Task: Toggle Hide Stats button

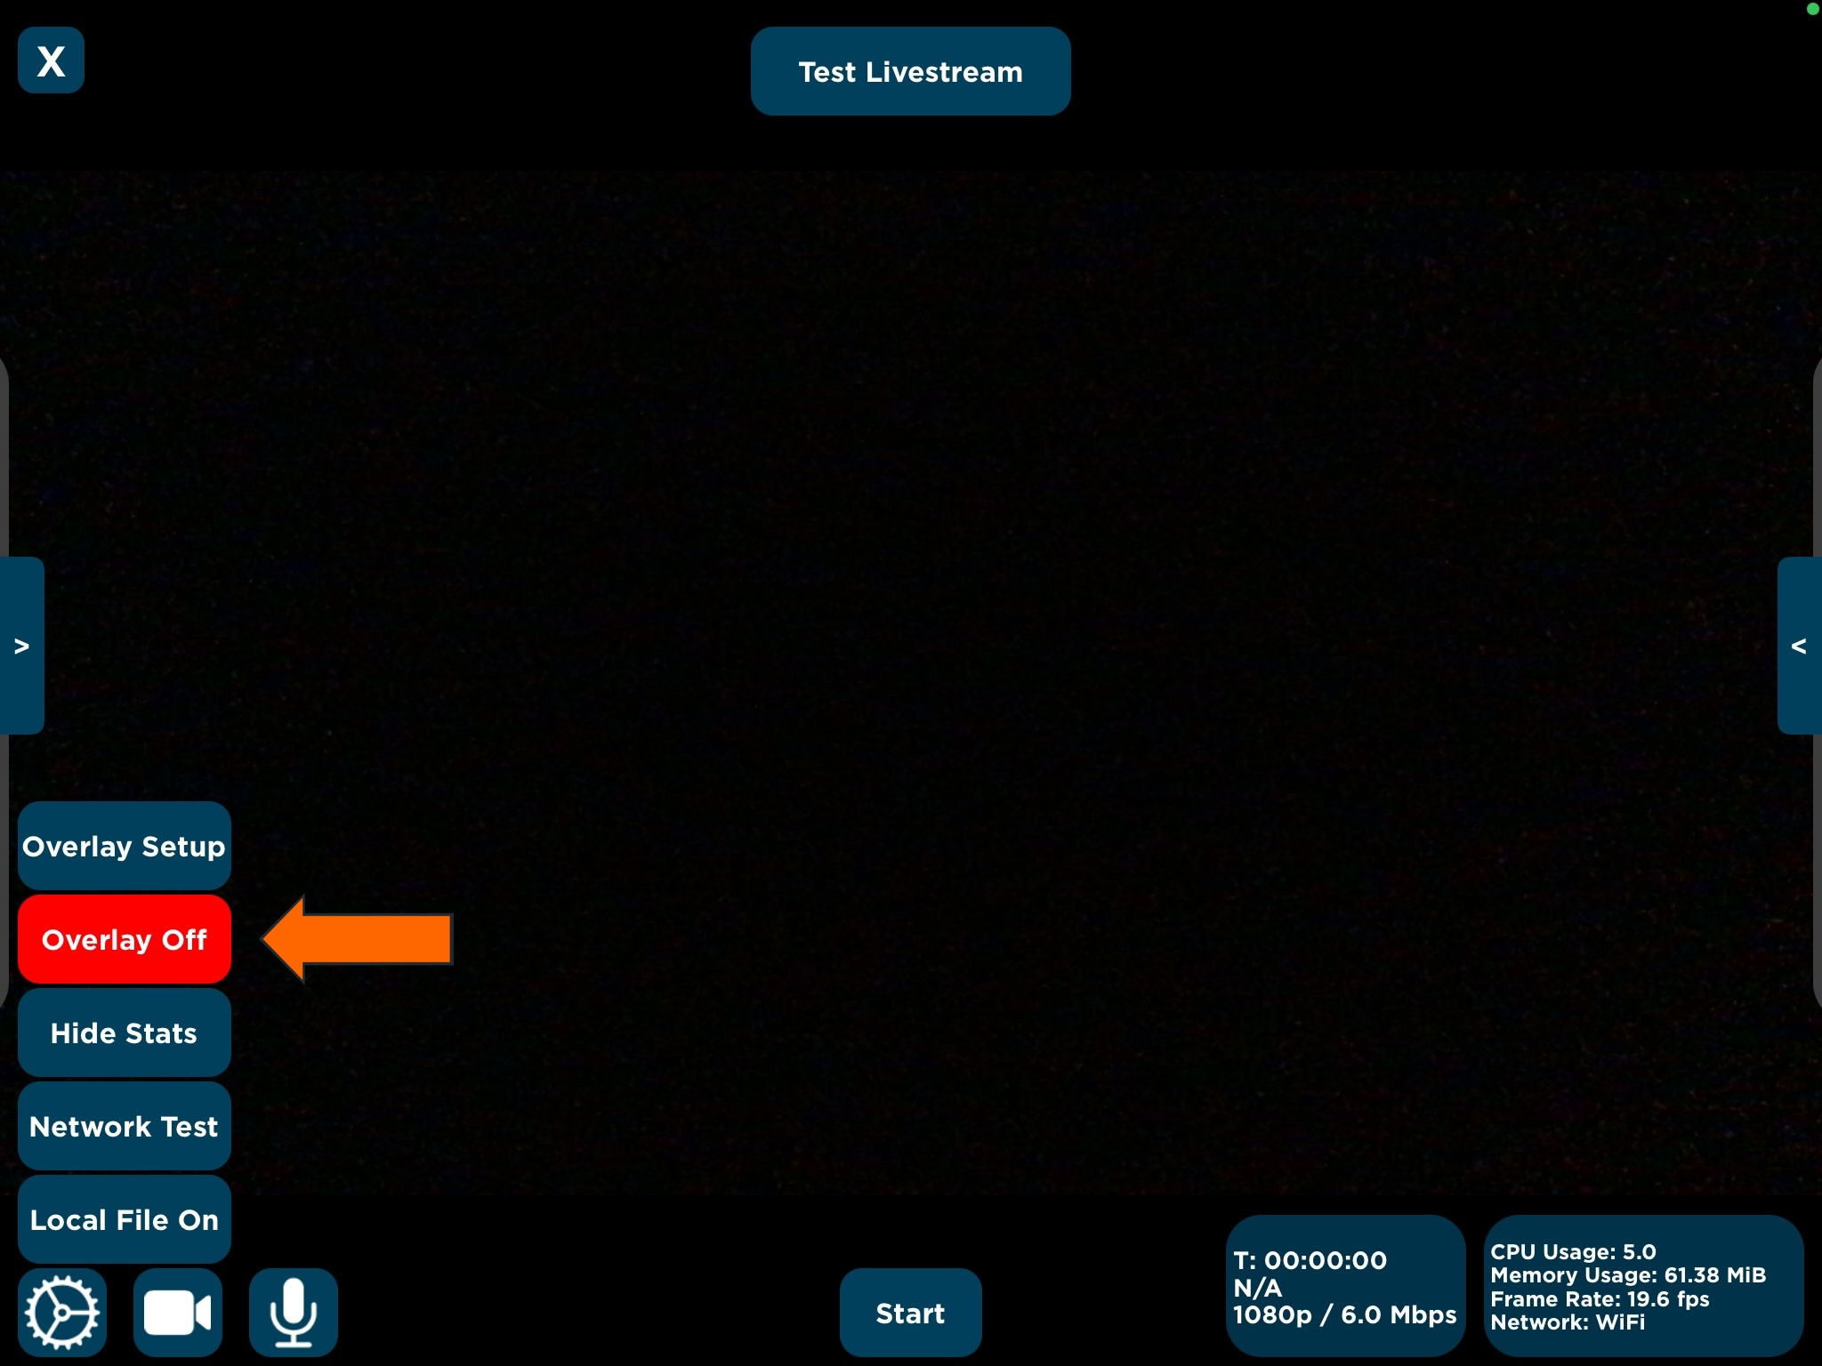Action: [125, 1033]
